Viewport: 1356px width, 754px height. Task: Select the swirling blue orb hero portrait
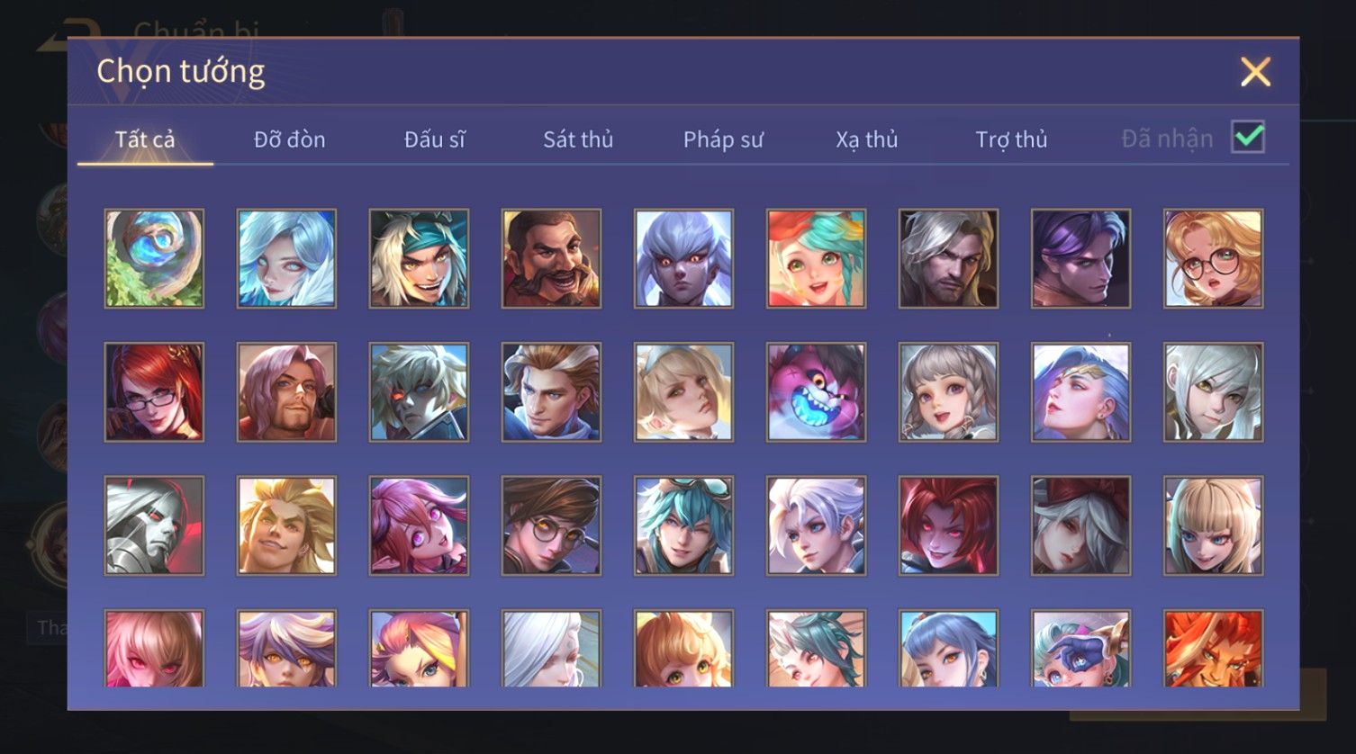(x=154, y=259)
